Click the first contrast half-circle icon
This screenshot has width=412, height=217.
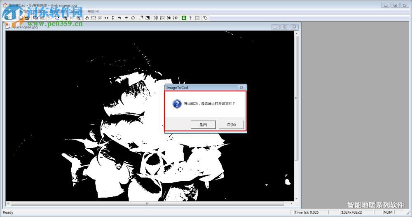(x=169, y=18)
